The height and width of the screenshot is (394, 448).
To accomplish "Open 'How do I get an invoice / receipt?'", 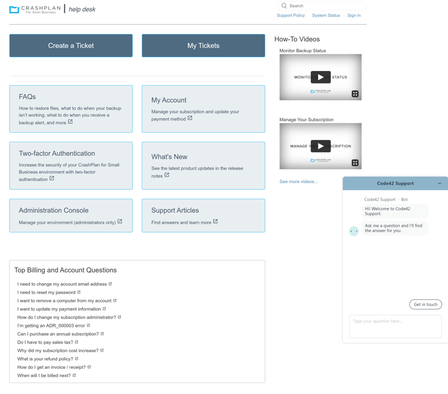I will pyautogui.click(x=52, y=367).
